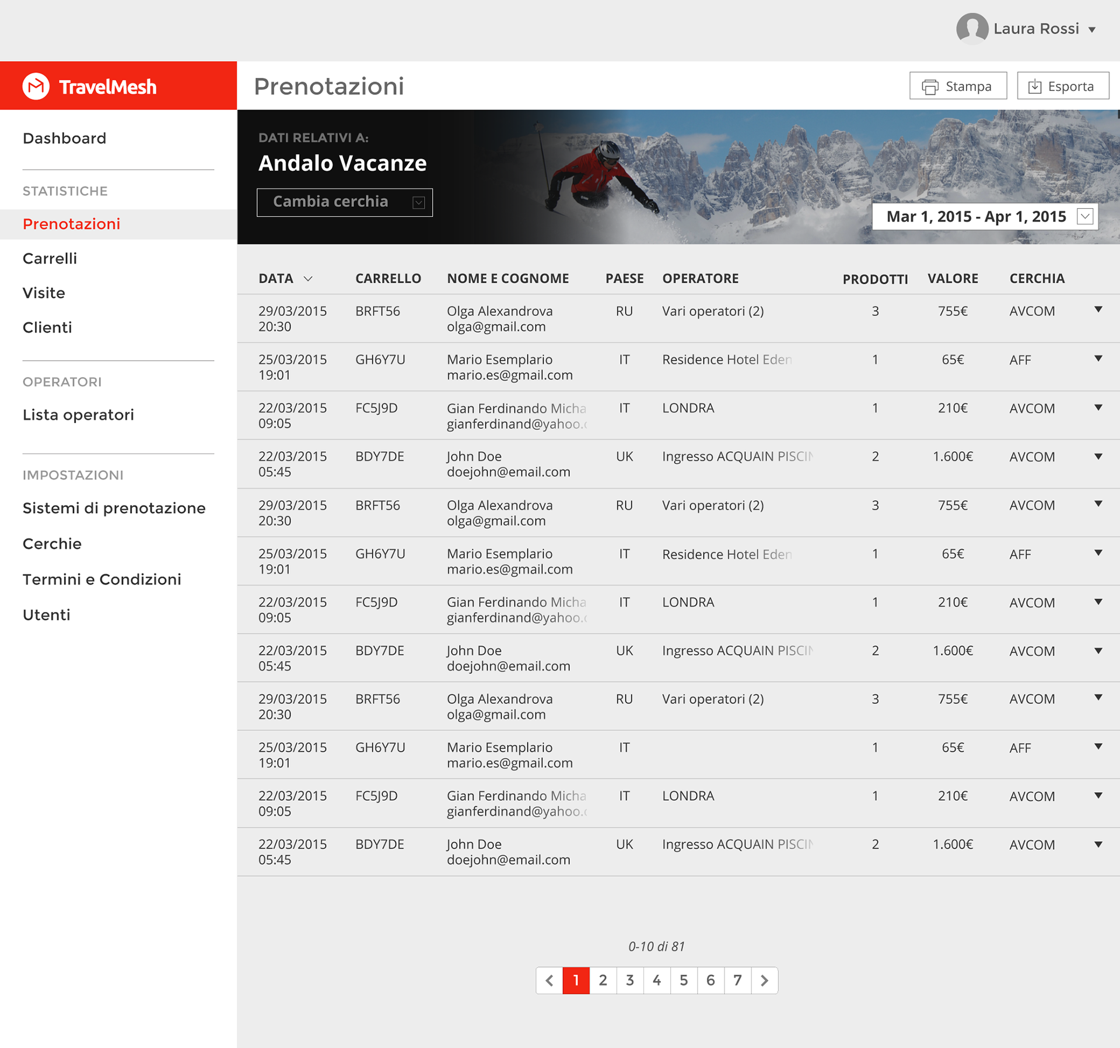The image size is (1120, 1048).
Task: Expand third Gian Ferdinando row arrow
Action: click(1098, 795)
